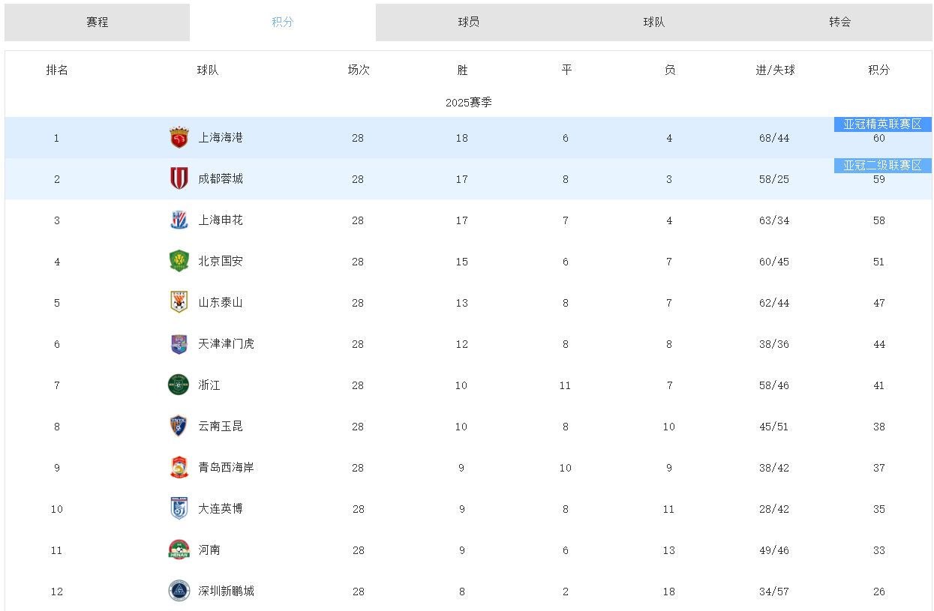Click the Zhejiang (浙江) team crest
The height and width of the screenshot is (611, 934).
(x=179, y=385)
